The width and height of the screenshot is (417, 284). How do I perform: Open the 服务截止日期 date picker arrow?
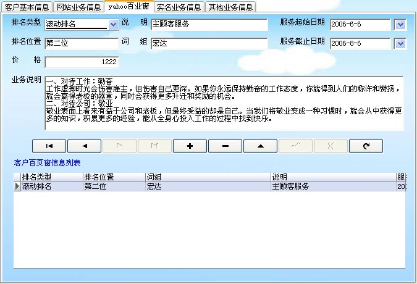click(400, 44)
